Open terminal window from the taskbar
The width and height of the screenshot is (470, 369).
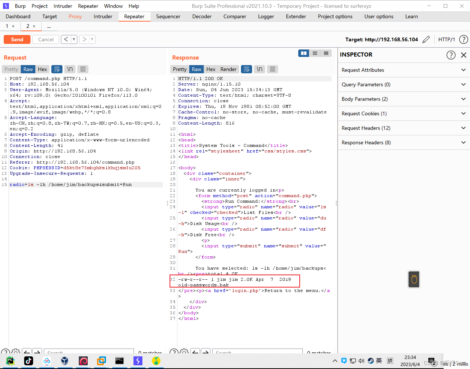(x=119, y=360)
